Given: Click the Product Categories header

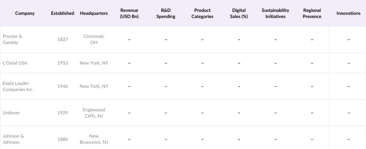Looking at the screenshot, I should point(202,13).
